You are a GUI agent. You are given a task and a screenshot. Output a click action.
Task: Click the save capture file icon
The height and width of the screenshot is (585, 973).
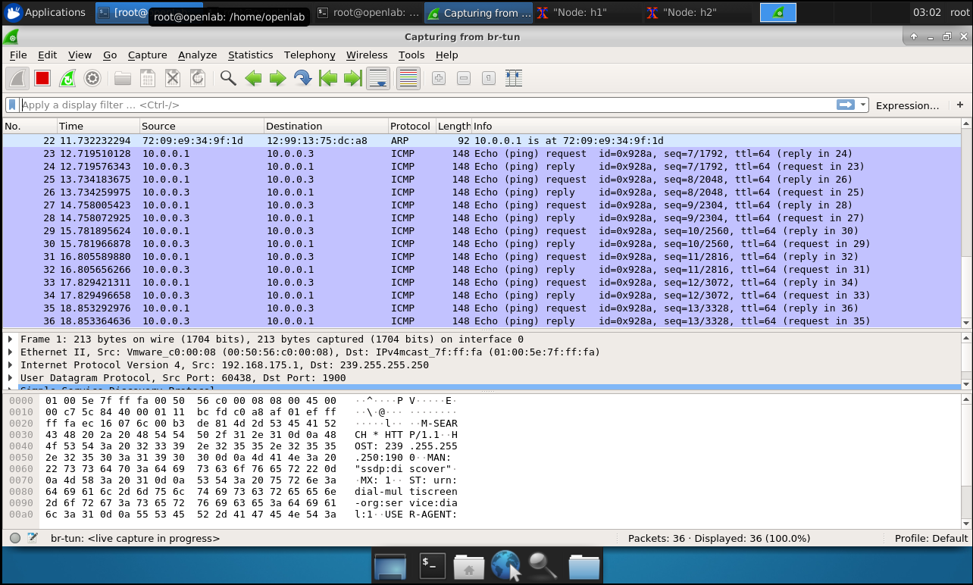click(148, 78)
